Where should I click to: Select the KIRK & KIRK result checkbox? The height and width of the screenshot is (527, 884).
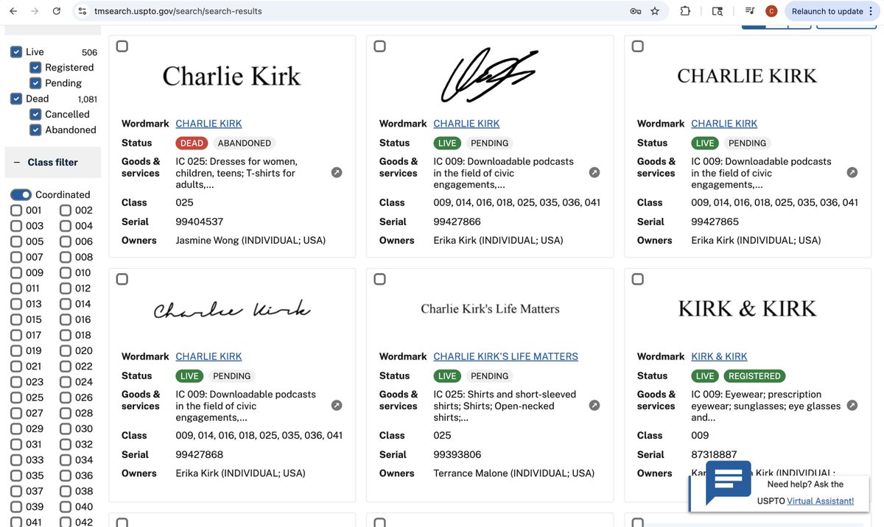(638, 279)
